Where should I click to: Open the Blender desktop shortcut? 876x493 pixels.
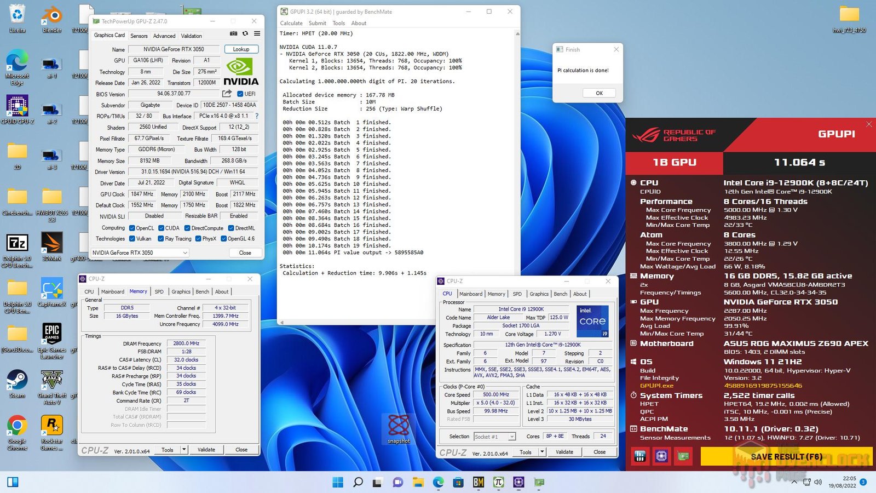tap(52, 20)
